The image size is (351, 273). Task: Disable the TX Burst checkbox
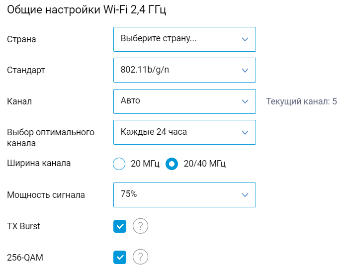point(120,227)
